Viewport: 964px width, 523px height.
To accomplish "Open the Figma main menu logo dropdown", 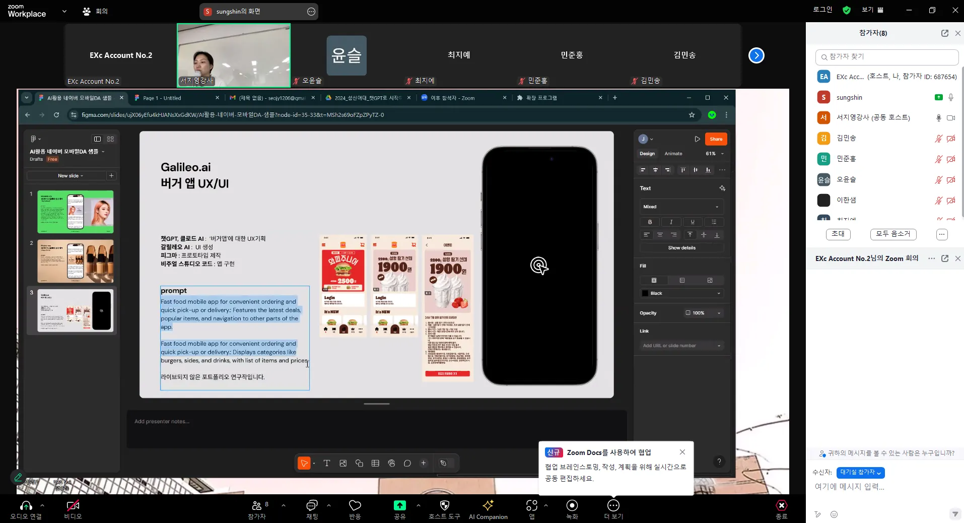I will pos(35,139).
